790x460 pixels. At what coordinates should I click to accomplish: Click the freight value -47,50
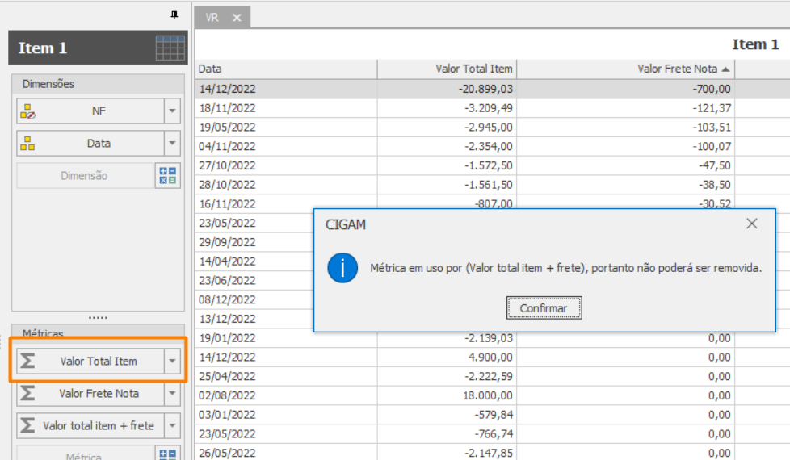(714, 165)
